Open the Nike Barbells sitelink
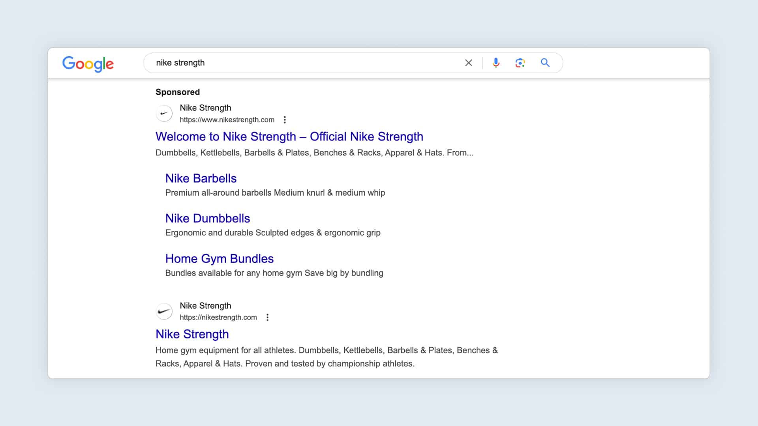 (201, 178)
